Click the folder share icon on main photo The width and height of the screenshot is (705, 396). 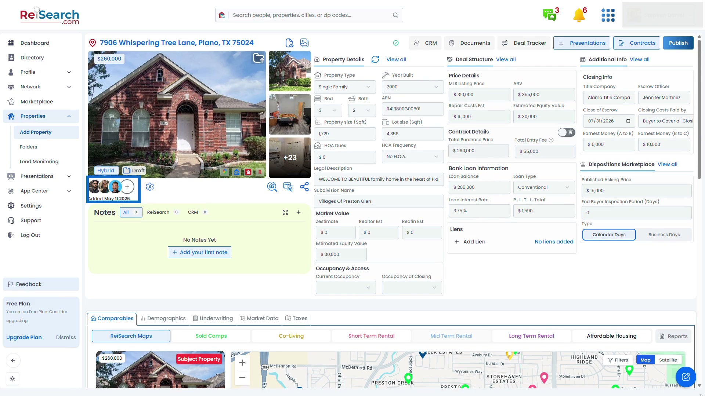[x=258, y=58]
